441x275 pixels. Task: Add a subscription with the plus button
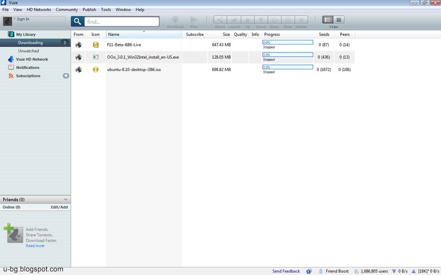66,76
